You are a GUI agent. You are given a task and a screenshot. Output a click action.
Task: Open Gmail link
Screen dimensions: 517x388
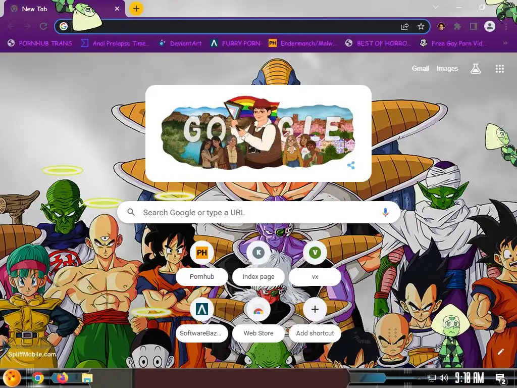coord(421,68)
